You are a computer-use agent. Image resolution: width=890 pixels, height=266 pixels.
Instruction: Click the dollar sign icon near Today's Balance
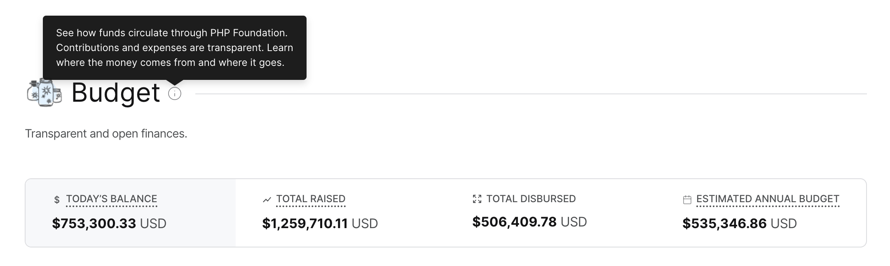tap(57, 200)
